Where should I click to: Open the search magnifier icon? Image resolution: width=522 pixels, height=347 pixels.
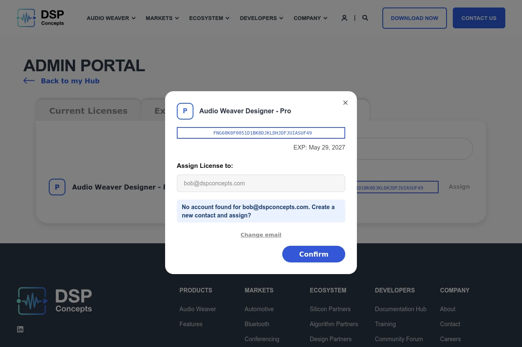[x=365, y=18]
